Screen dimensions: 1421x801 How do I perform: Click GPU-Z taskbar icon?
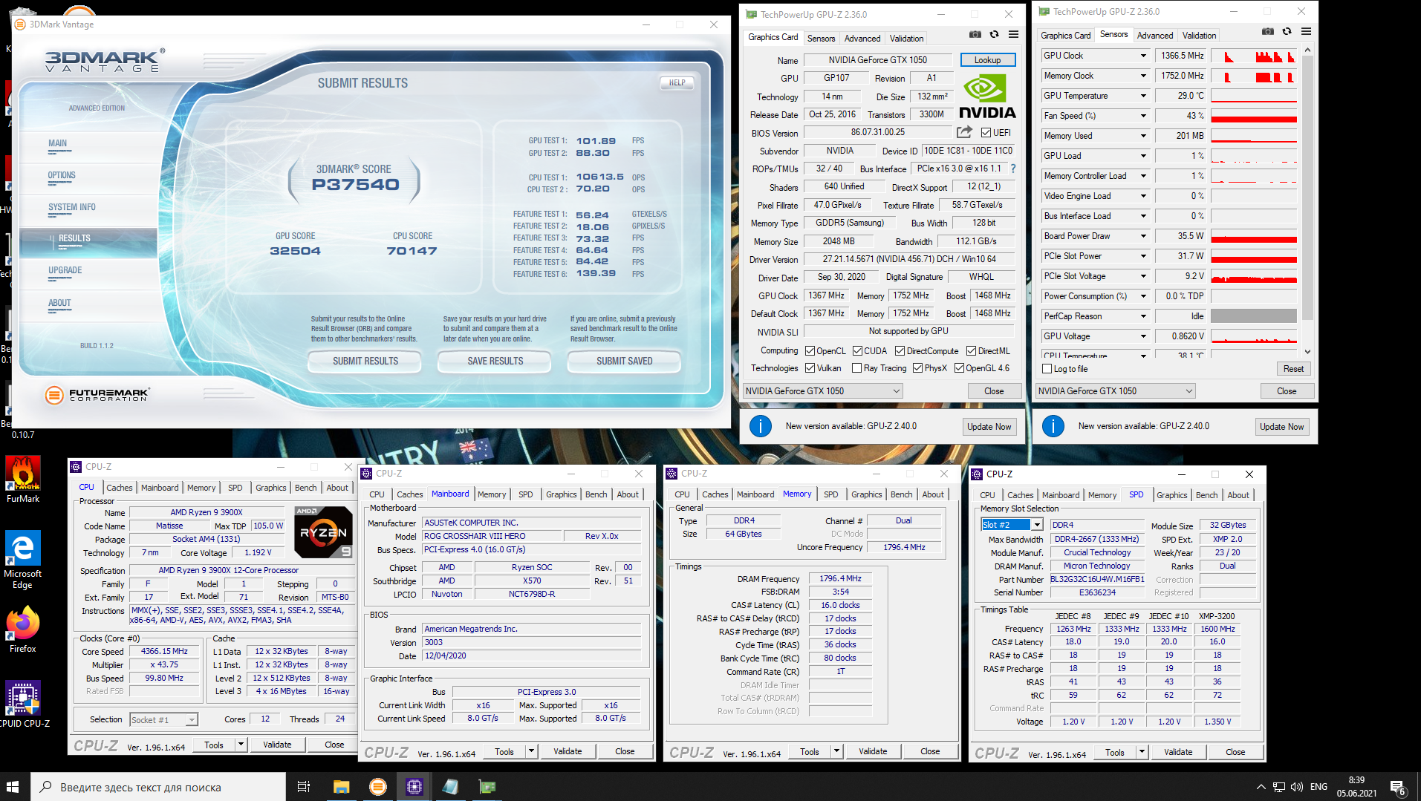click(x=487, y=787)
